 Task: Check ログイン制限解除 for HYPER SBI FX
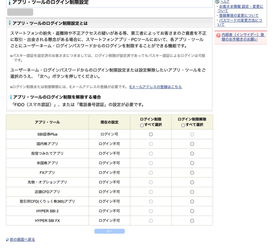tap(192, 221)
